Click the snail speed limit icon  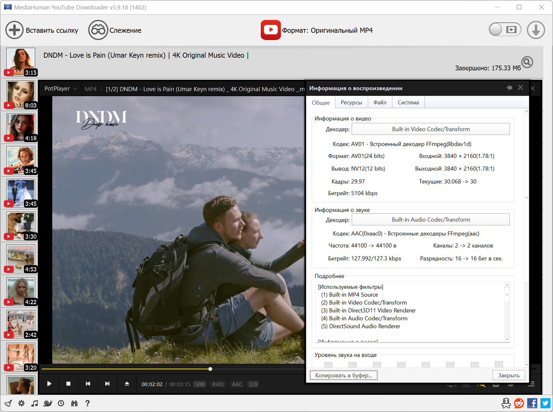coord(48,403)
